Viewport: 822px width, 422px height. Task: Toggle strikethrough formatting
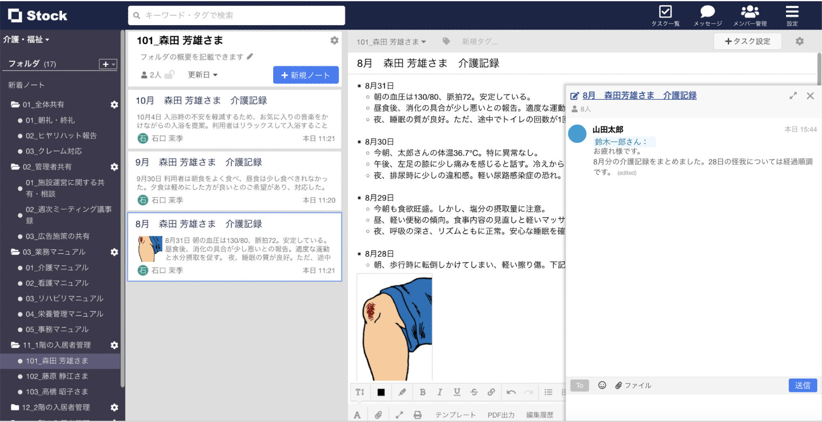point(474,392)
